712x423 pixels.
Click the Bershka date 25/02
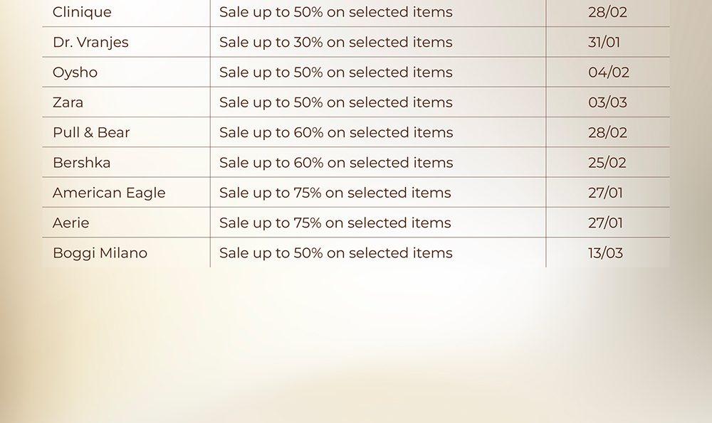point(607,163)
